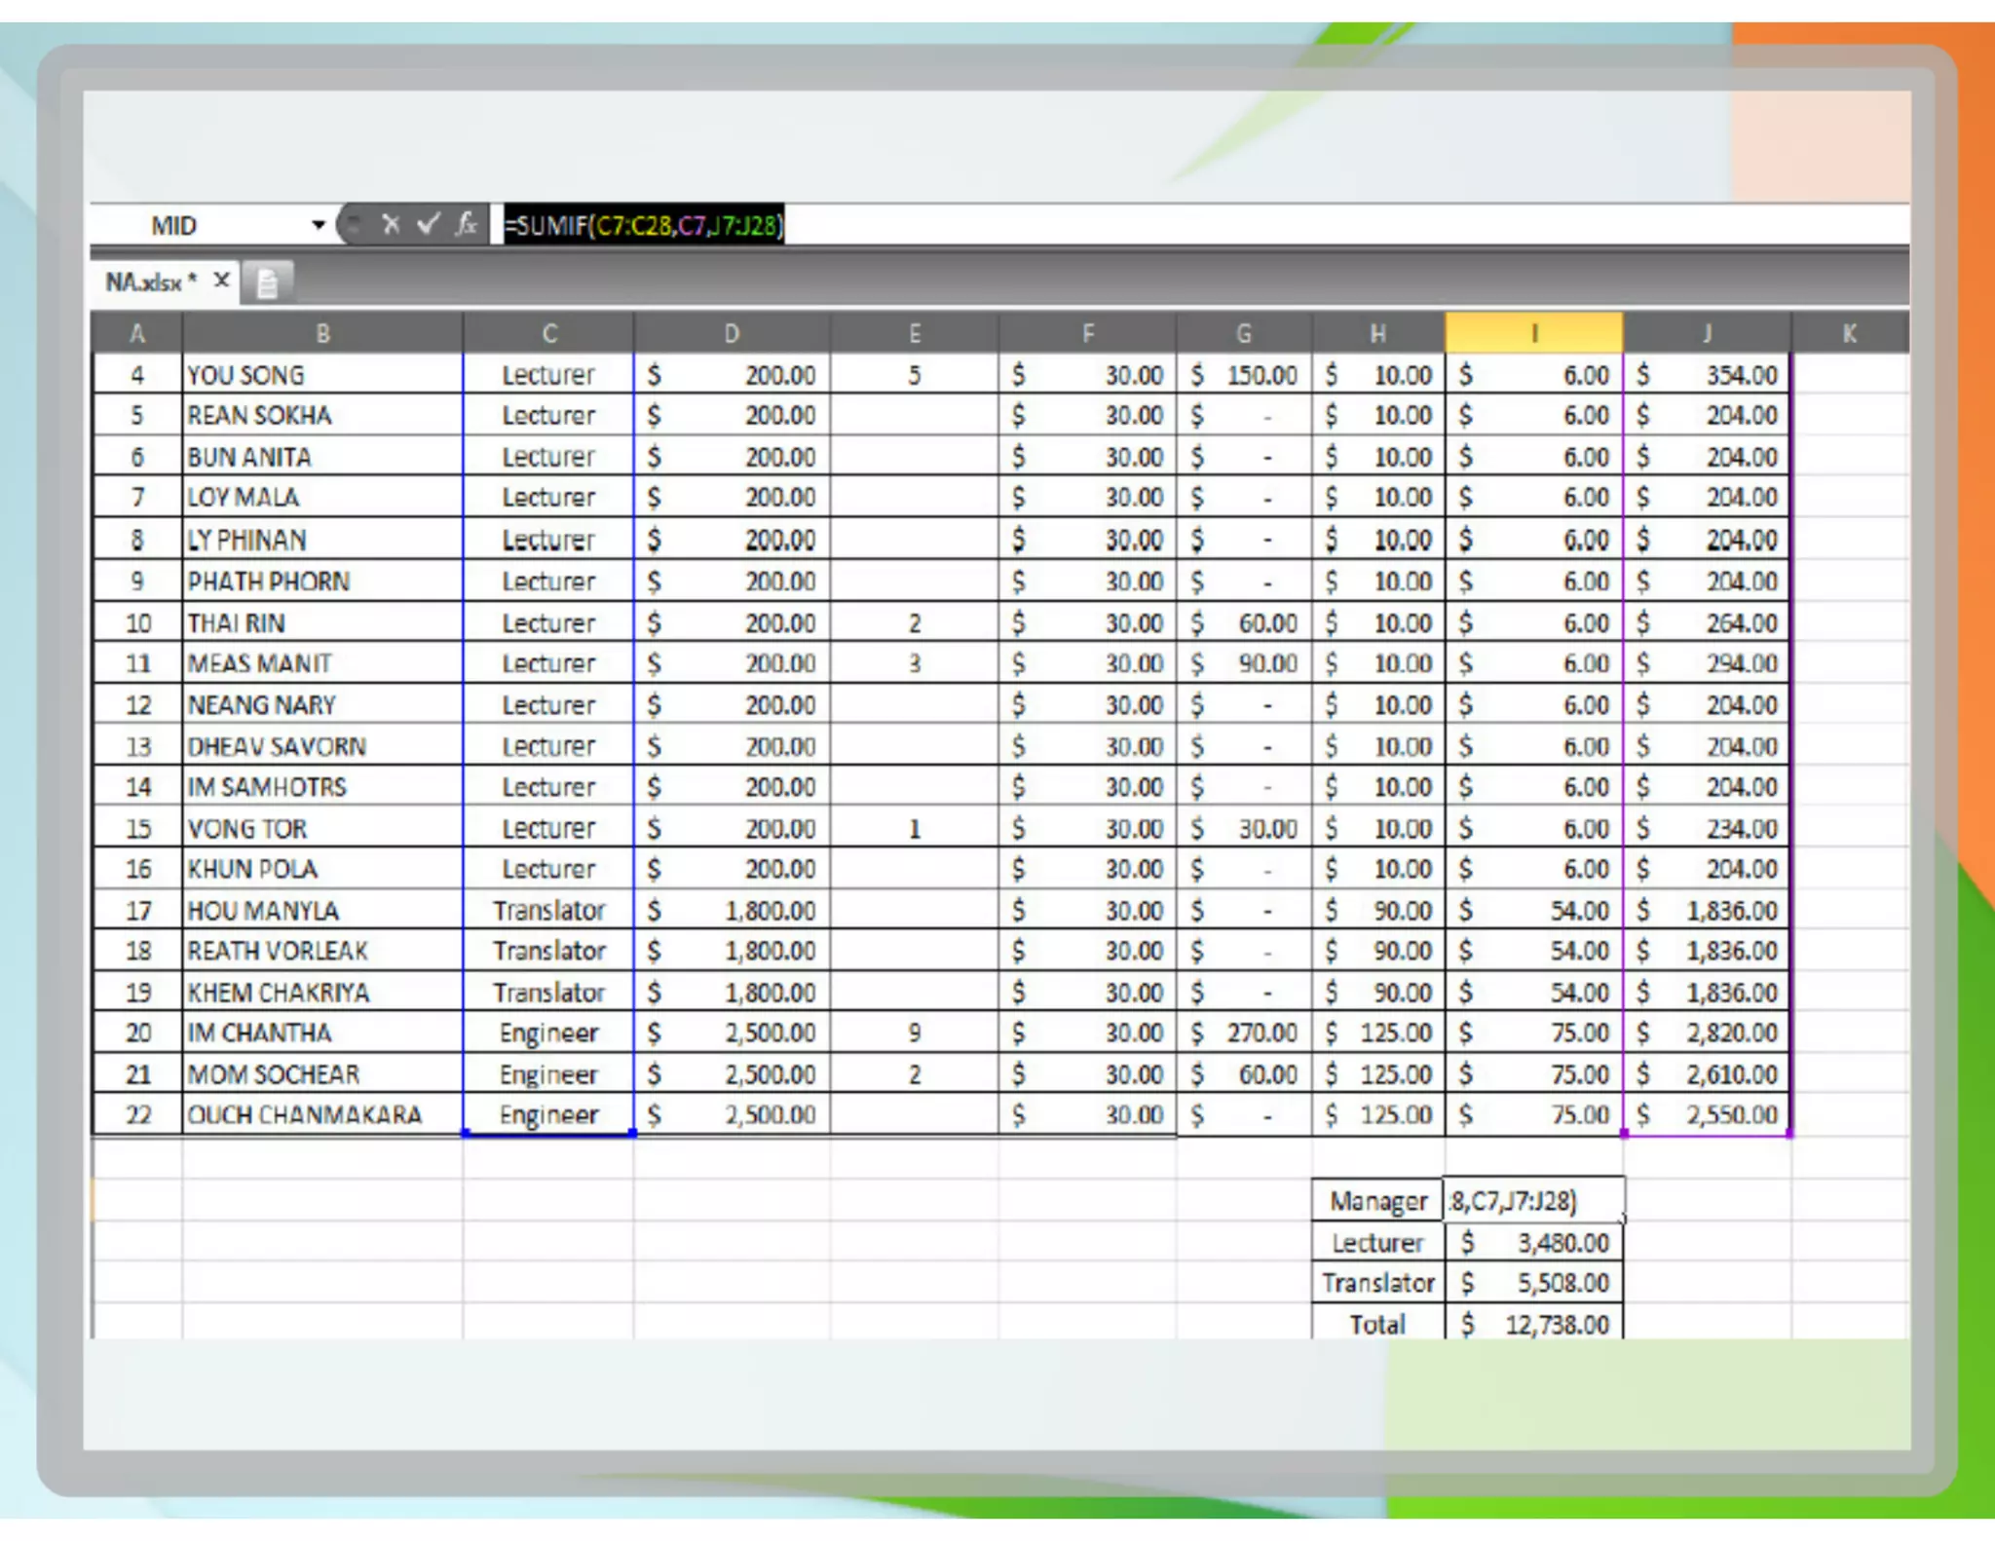1995x1541 pixels.
Task: Click cell with name OUCH CHANMAKARA
Action: 322,1115
